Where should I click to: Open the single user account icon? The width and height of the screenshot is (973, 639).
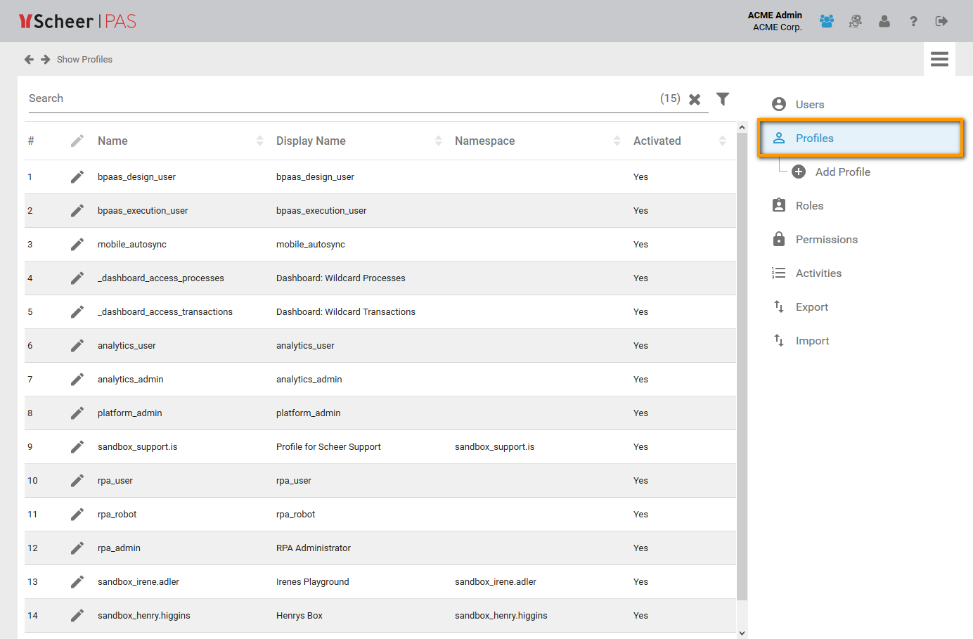[884, 22]
